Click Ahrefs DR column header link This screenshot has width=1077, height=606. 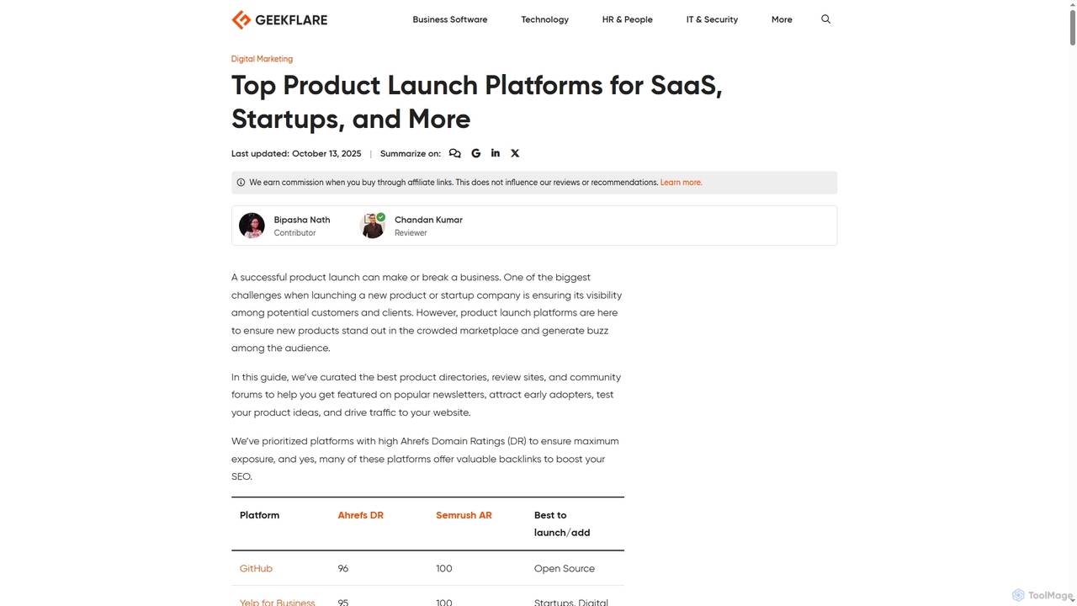361,515
